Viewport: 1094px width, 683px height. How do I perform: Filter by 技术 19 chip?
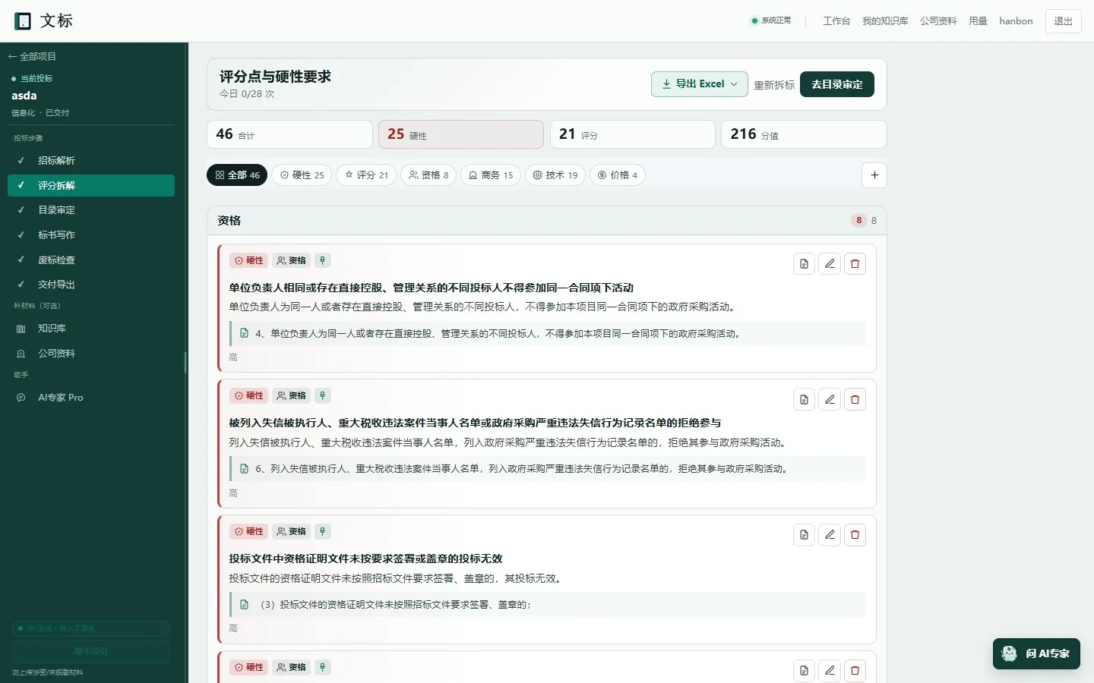coord(555,175)
